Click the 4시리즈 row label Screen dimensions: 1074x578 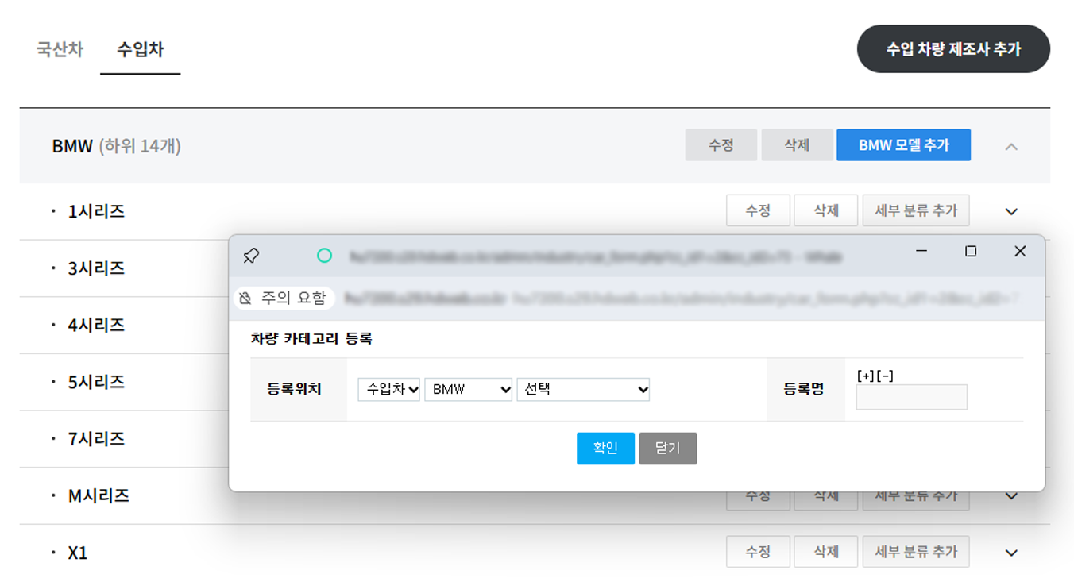(96, 326)
